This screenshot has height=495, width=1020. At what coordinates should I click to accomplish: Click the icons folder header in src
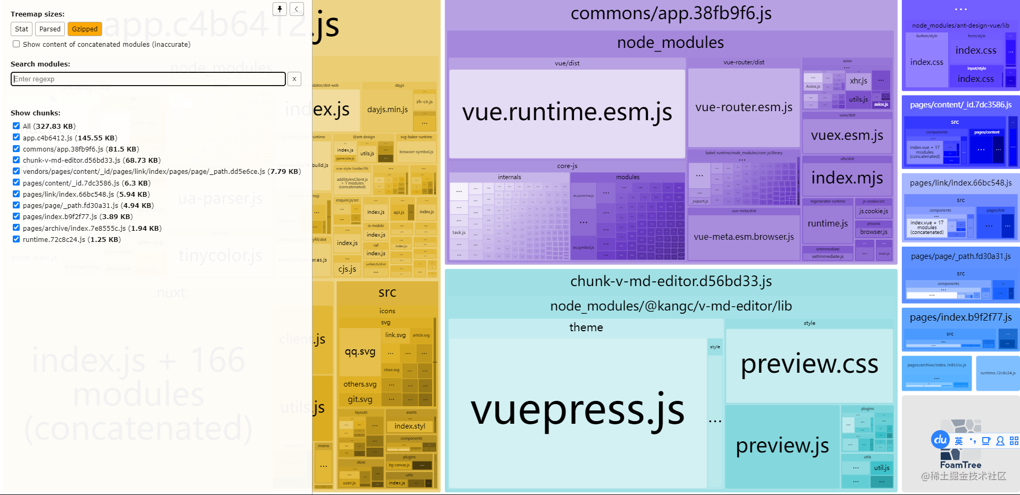387,311
